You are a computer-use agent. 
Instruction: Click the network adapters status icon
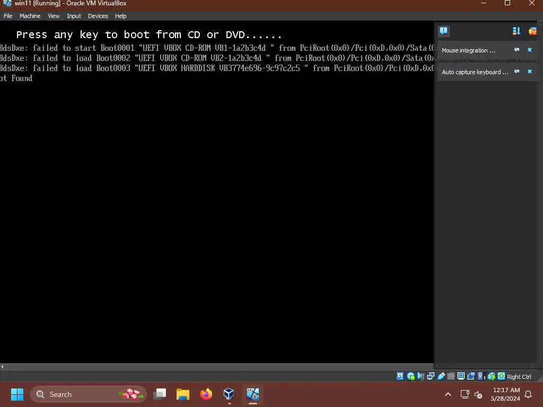pos(431,376)
